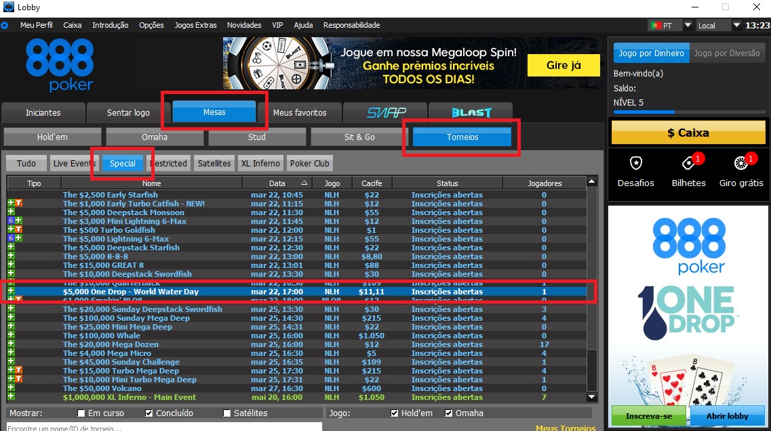Click turbo T icon for $1,000 Early Turbo Catfish
Screen dimensions: 771x431
tap(19, 203)
